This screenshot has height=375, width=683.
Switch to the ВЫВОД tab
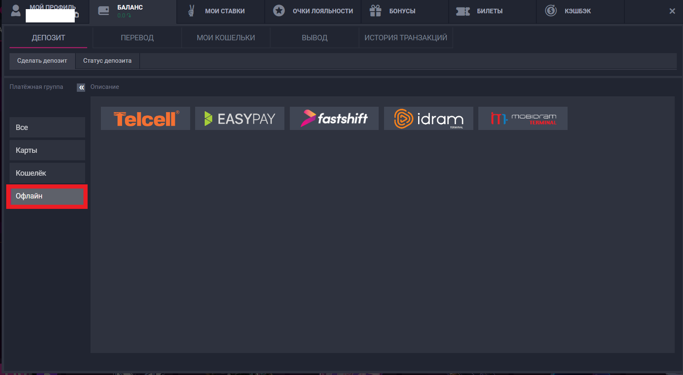pos(315,38)
